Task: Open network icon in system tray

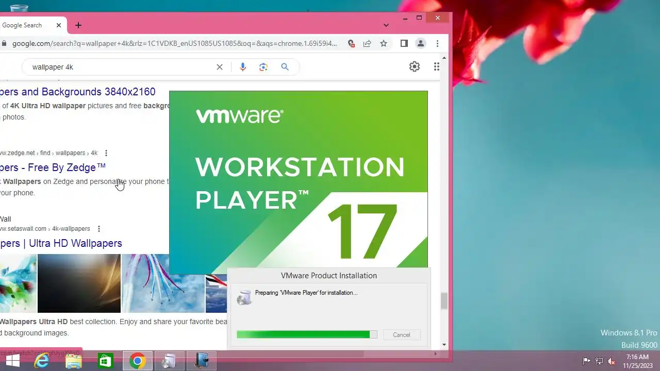Action: click(x=599, y=361)
